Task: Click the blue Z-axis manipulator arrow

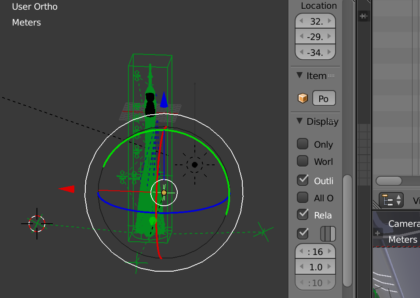Action: (x=164, y=100)
